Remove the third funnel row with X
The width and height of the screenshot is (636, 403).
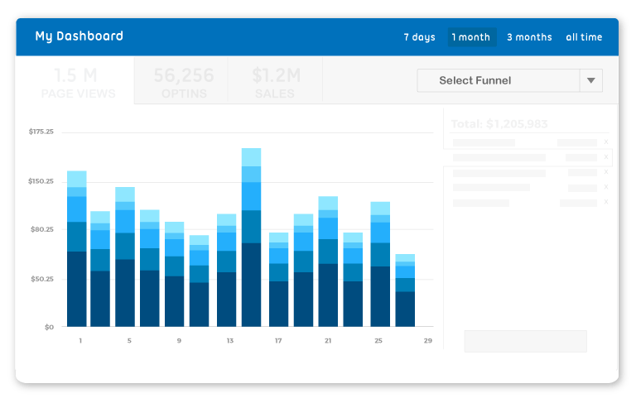coord(606,172)
